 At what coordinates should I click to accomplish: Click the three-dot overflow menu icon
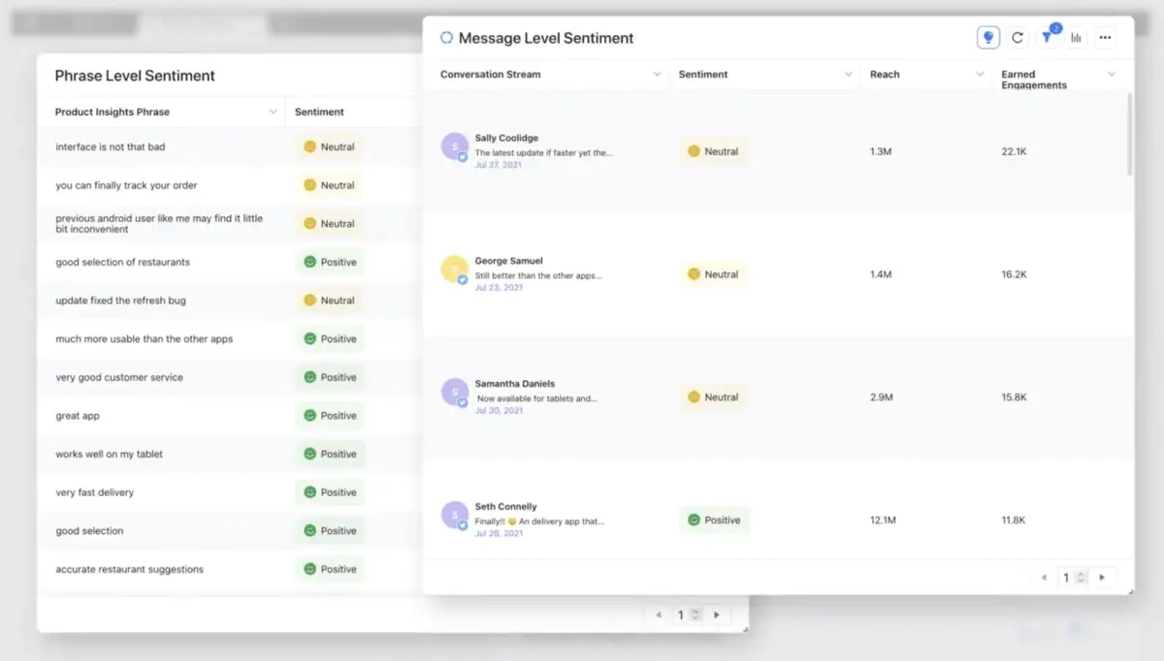click(x=1106, y=37)
